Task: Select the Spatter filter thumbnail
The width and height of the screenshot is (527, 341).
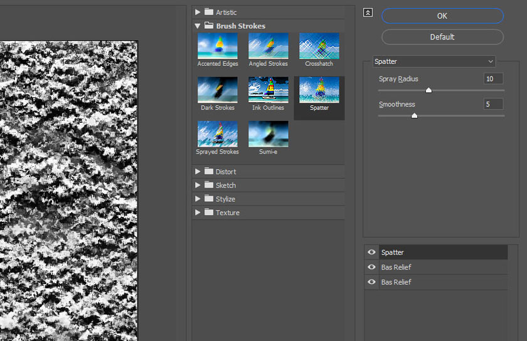Action: [319, 90]
